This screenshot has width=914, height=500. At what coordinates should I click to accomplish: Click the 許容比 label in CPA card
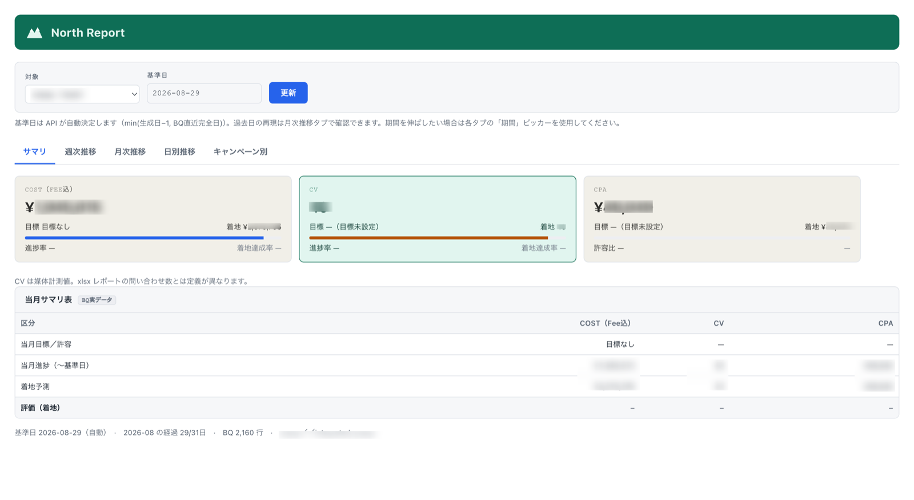(609, 248)
